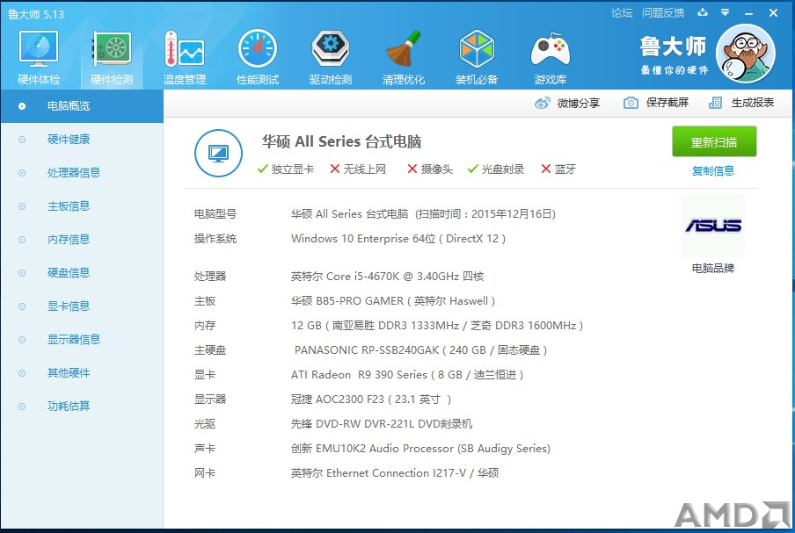Image resolution: width=795 pixels, height=533 pixels.
Task: Click the ASUS brand logo
Action: 713,226
